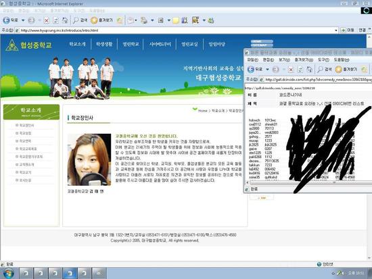Open the Print dropdown arrow in main toolbar
The height and width of the screenshot is (279, 372).
point(152,21)
